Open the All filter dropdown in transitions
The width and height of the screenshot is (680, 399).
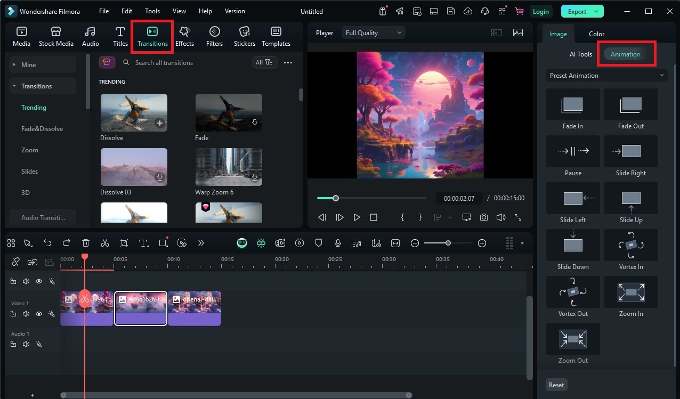(264, 62)
